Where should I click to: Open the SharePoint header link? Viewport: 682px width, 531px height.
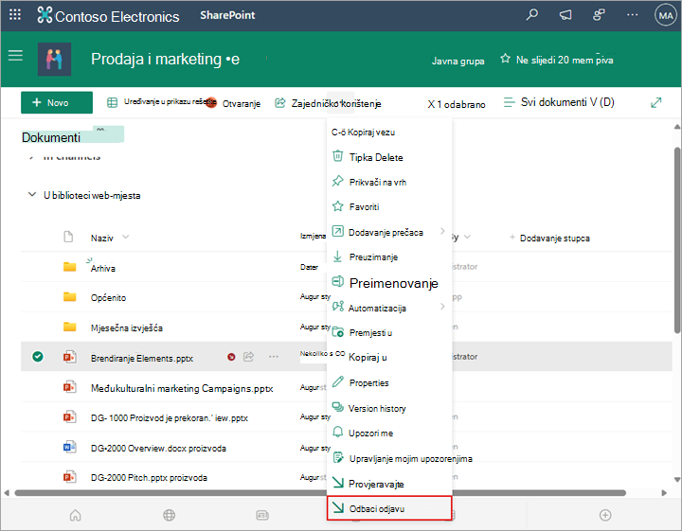[x=227, y=15]
